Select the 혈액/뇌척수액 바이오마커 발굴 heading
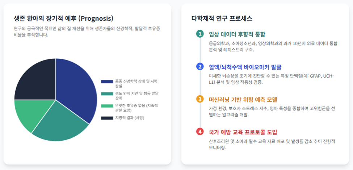This screenshot has width=353, height=170. coord(245,67)
